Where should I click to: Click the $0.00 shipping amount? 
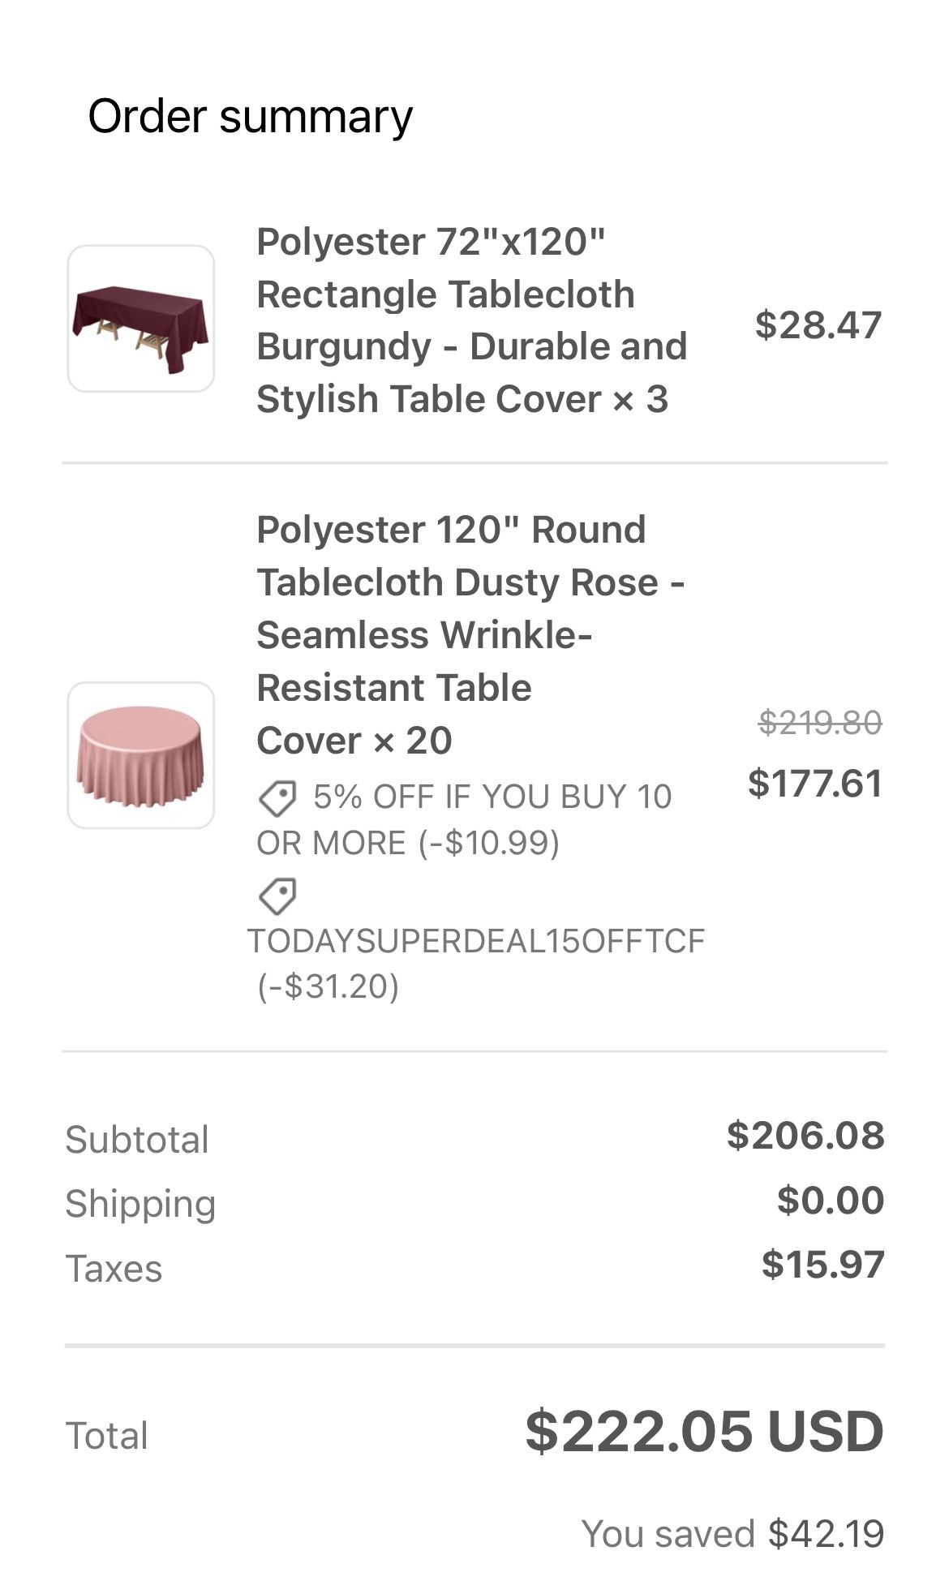click(x=830, y=1200)
